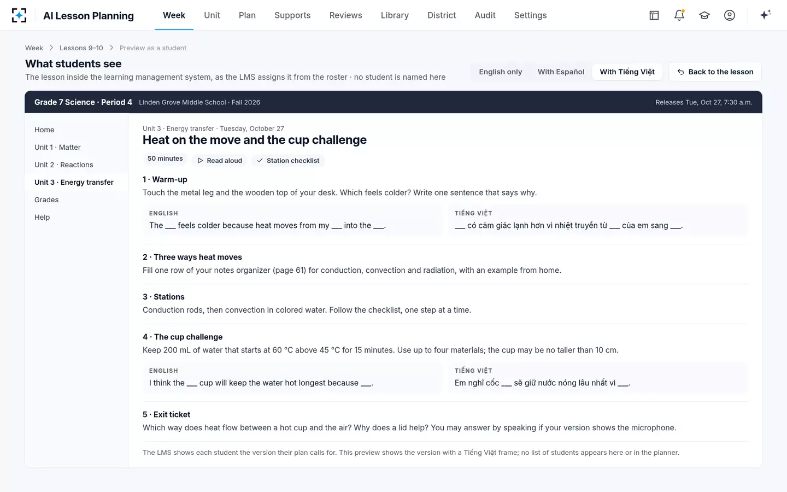Click the Read aloud play button

[x=220, y=160]
